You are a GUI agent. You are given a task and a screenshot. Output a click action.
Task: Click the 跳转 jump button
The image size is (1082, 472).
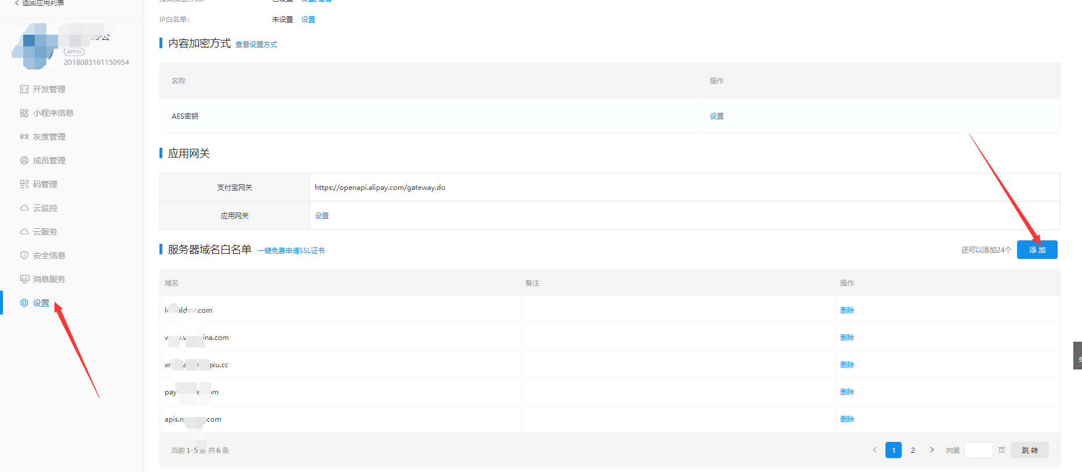click(1030, 450)
